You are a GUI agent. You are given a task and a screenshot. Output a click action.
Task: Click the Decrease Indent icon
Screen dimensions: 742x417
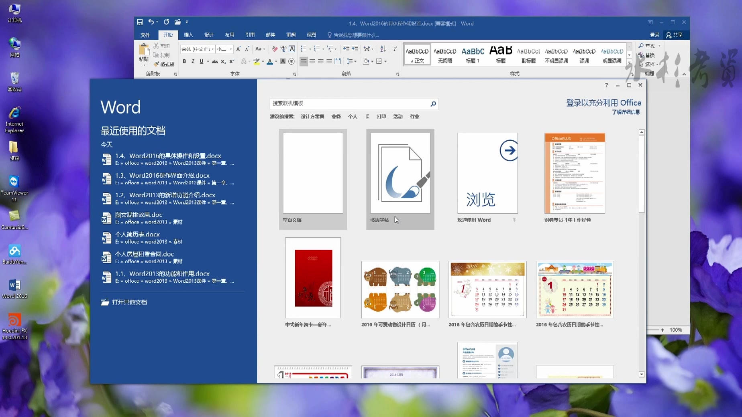tap(346, 49)
